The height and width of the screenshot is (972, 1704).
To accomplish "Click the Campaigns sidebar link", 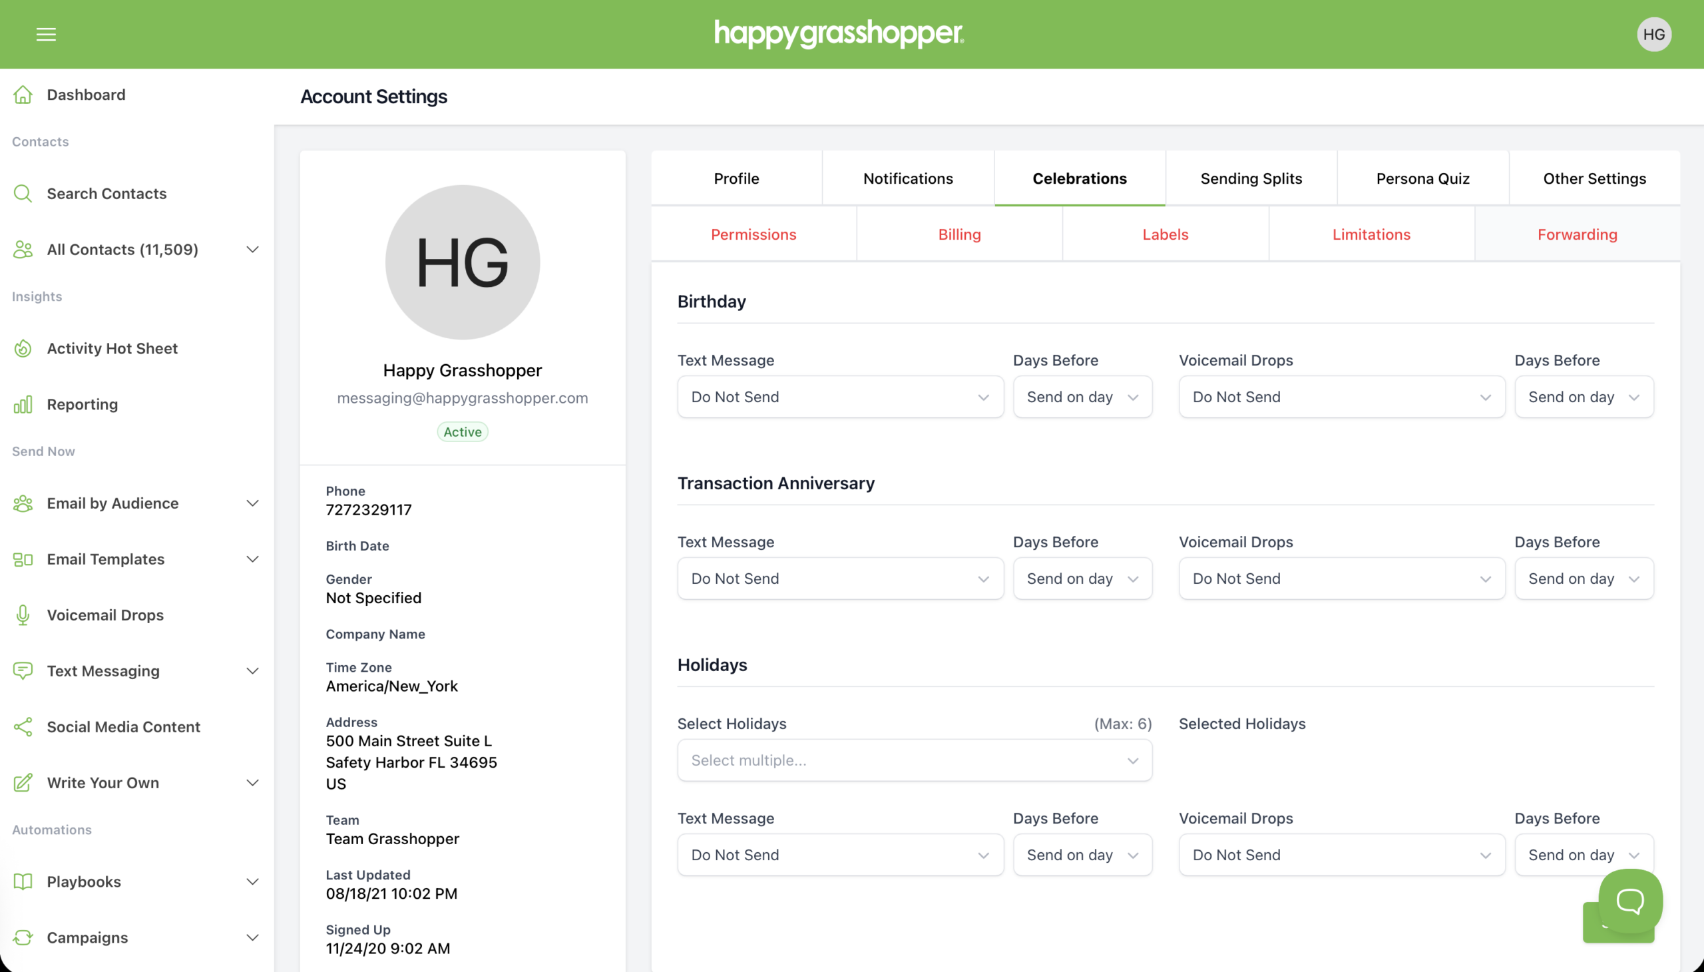I will coord(87,938).
